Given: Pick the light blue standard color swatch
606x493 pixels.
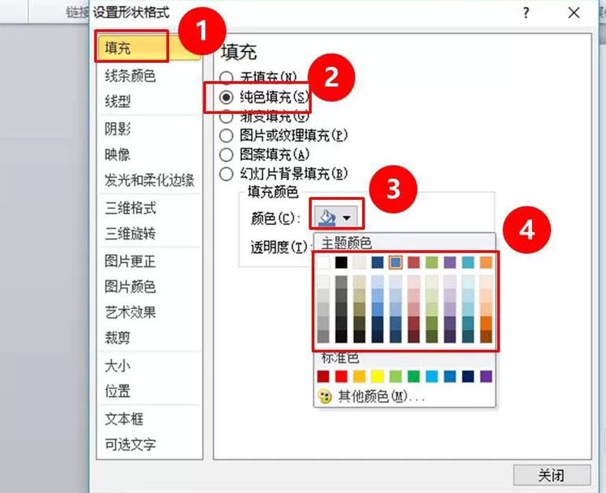Looking at the screenshot, I should coord(432,376).
